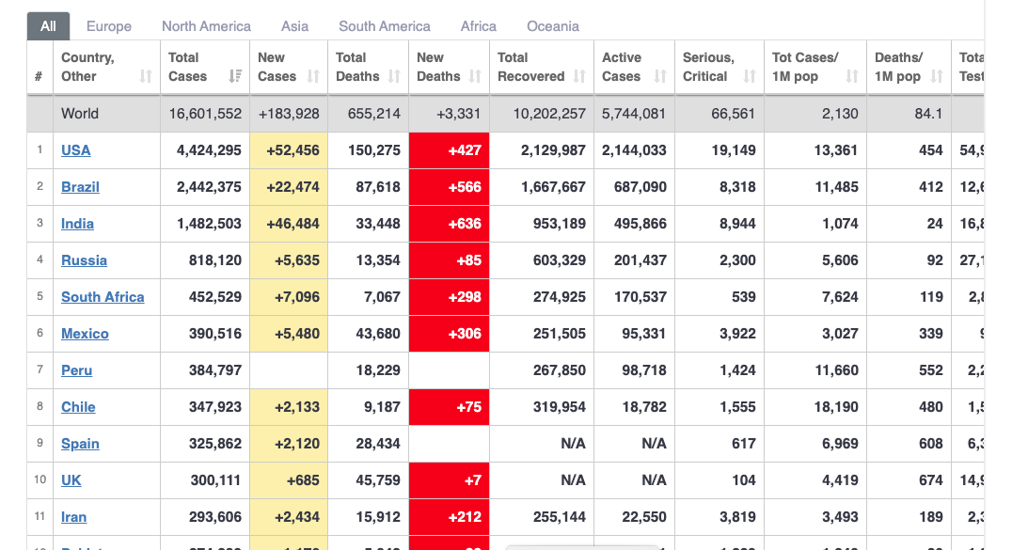Click sort icon for Tot Cases/1M pop

tap(852, 76)
